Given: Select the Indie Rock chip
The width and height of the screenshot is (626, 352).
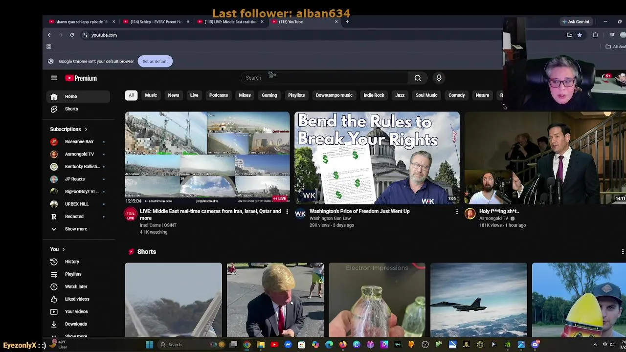Looking at the screenshot, I should point(374,95).
